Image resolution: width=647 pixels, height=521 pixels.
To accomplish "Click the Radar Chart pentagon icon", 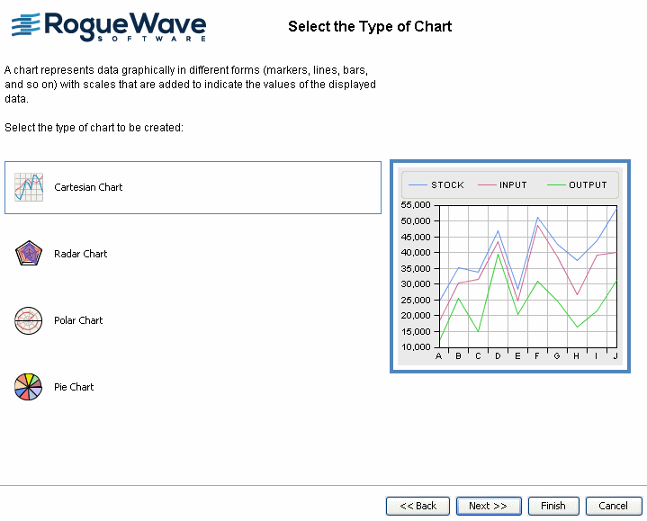I will (x=29, y=254).
